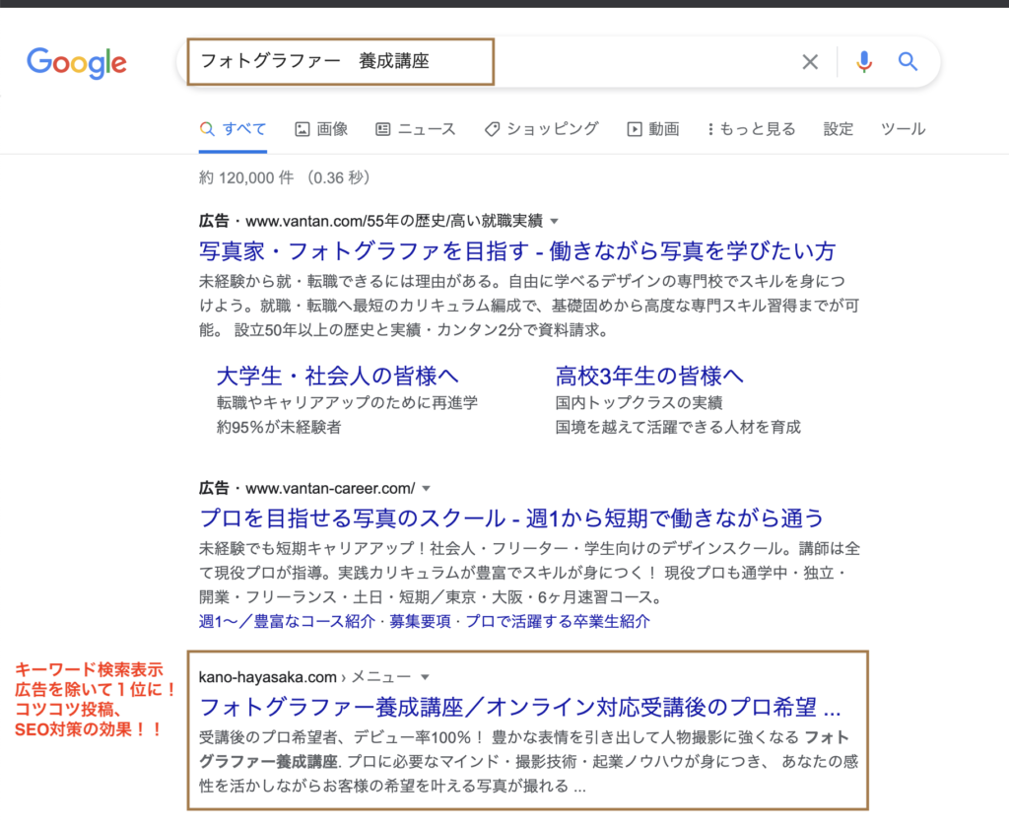The height and width of the screenshot is (827, 1009).
Task: Expand dropdown arrow beside kano-hayasaka.com result
Action: click(x=425, y=677)
